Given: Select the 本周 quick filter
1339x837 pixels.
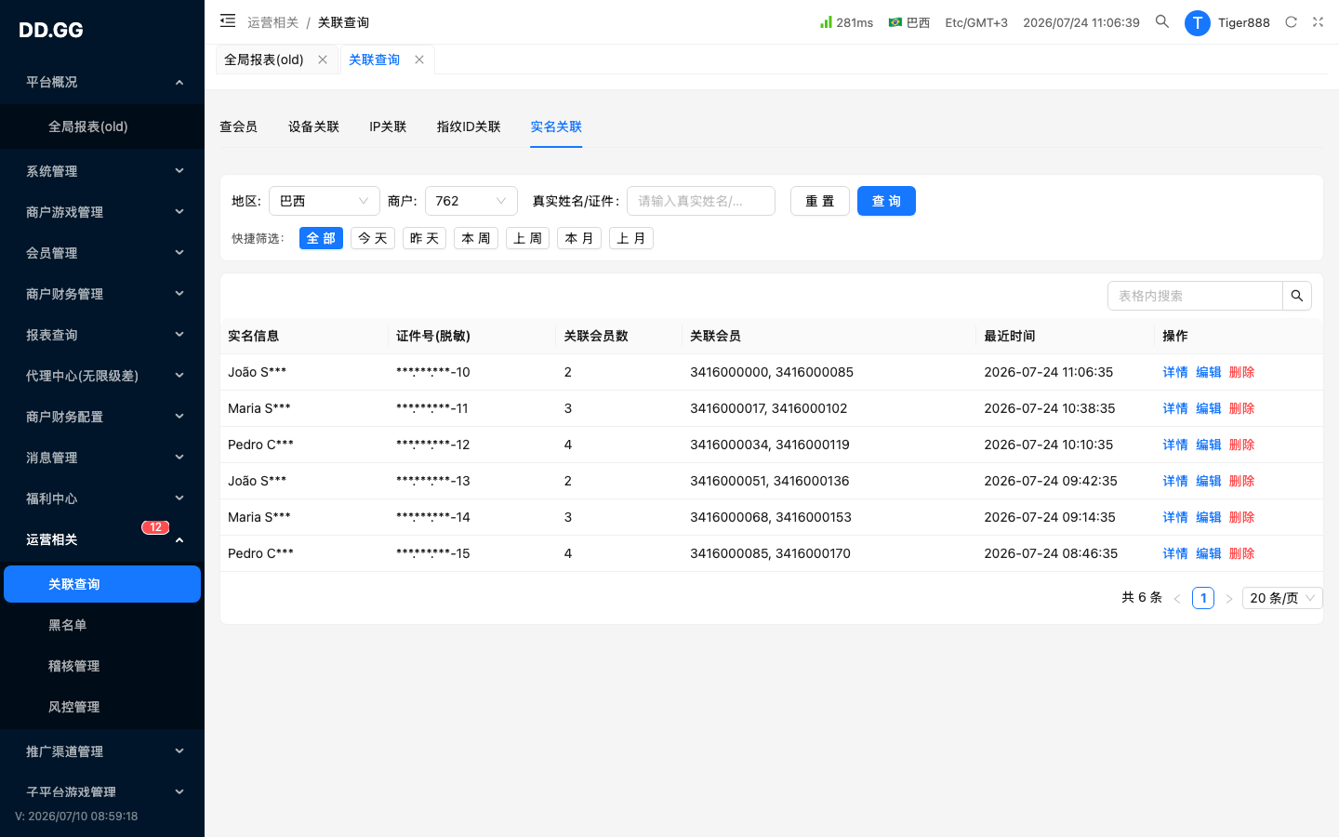Looking at the screenshot, I should pyautogui.click(x=476, y=238).
